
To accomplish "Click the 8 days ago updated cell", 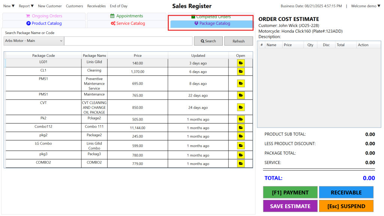I will [x=198, y=83].
